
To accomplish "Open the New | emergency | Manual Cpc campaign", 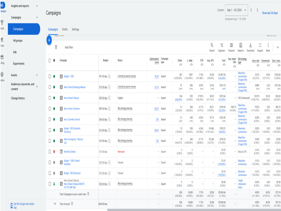I will (73, 141).
